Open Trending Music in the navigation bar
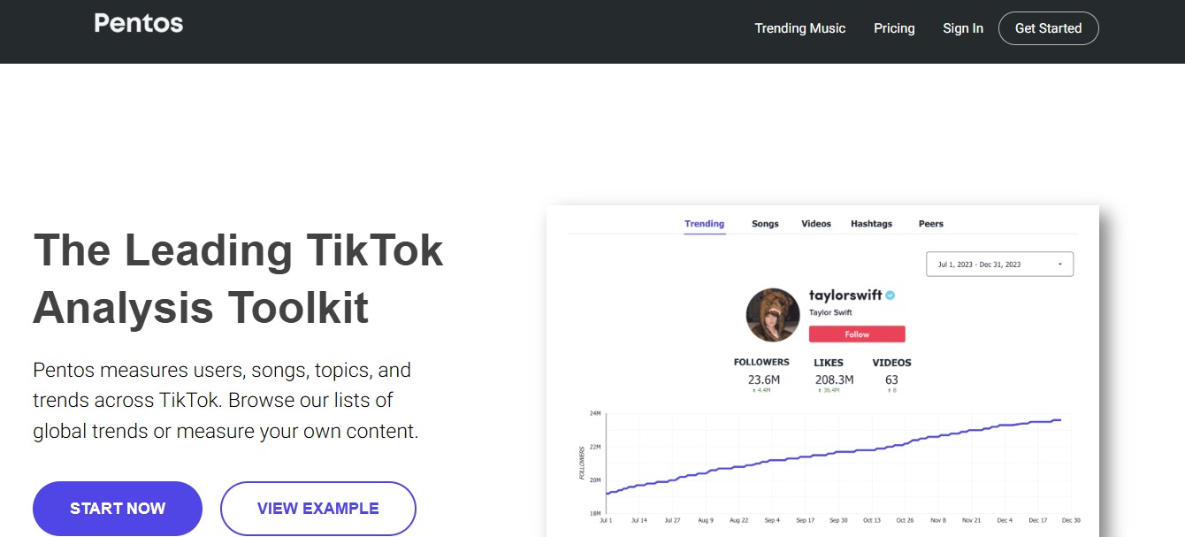 point(799,27)
